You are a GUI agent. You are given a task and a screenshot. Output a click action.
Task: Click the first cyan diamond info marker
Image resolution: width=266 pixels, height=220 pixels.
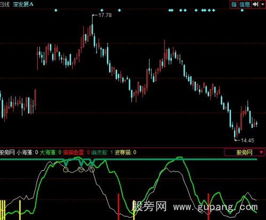pyautogui.click(x=56, y=10)
